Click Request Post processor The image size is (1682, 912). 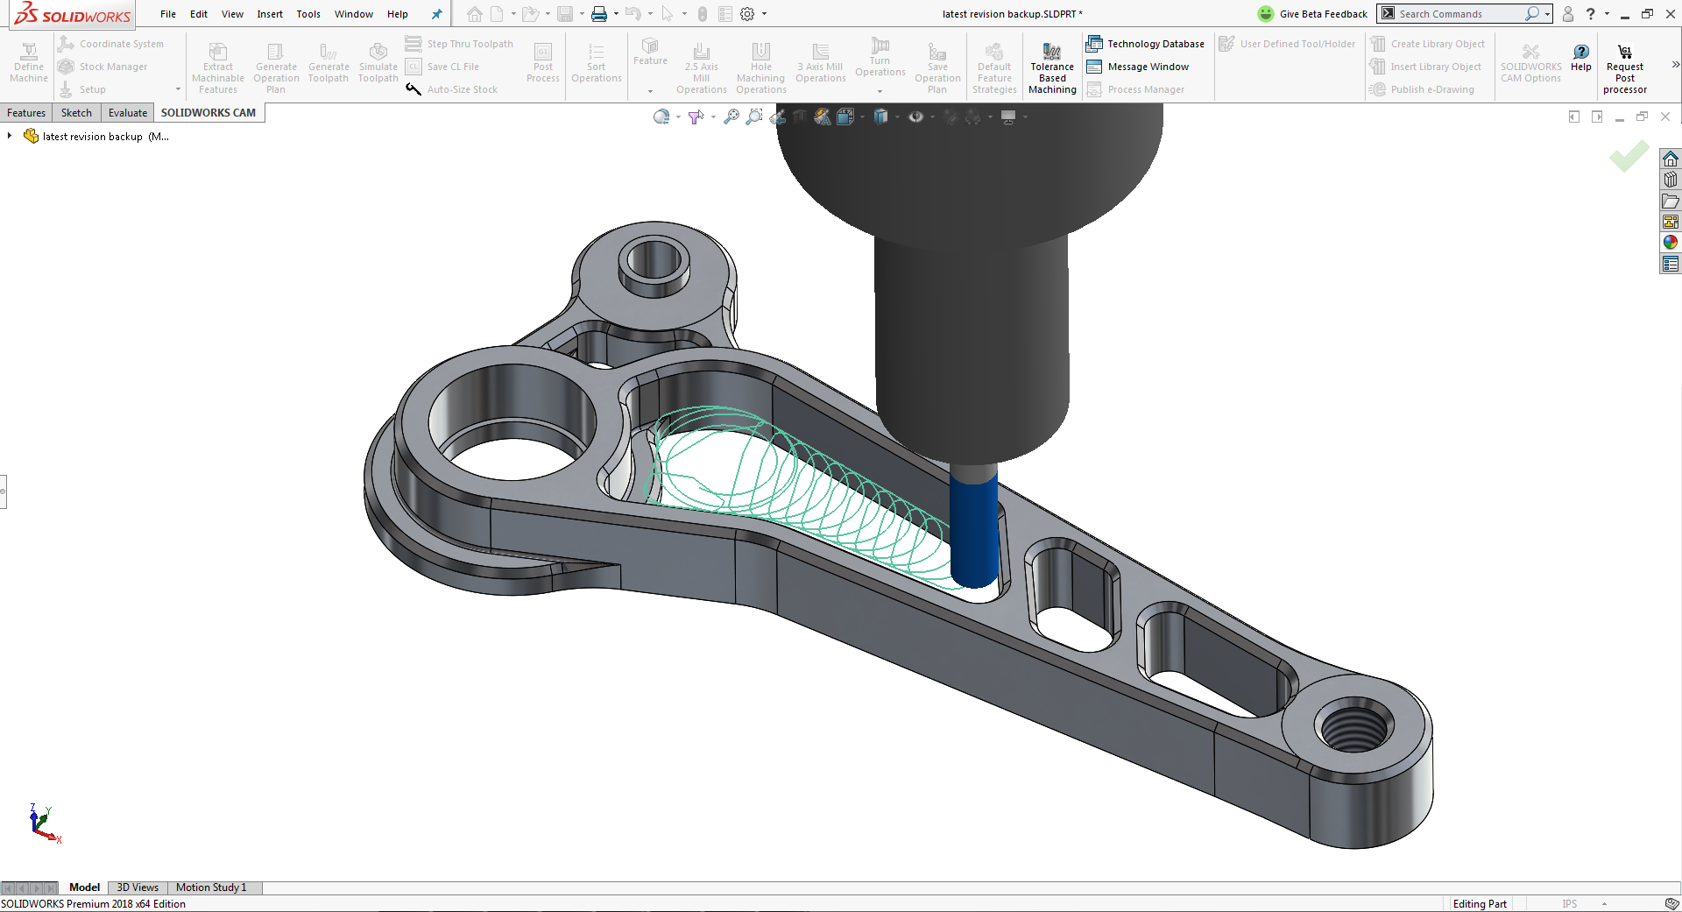1624,66
